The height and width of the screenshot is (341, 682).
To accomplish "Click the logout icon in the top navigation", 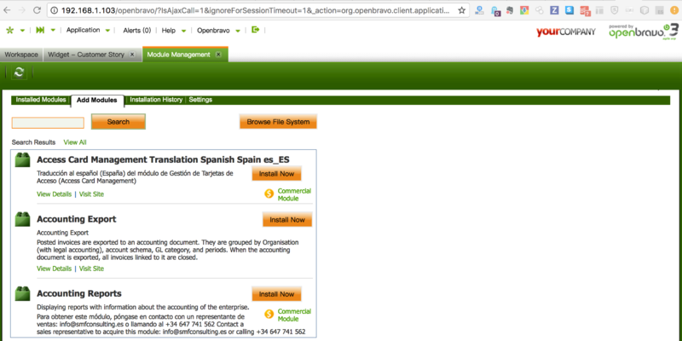I will (x=255, y=30).
